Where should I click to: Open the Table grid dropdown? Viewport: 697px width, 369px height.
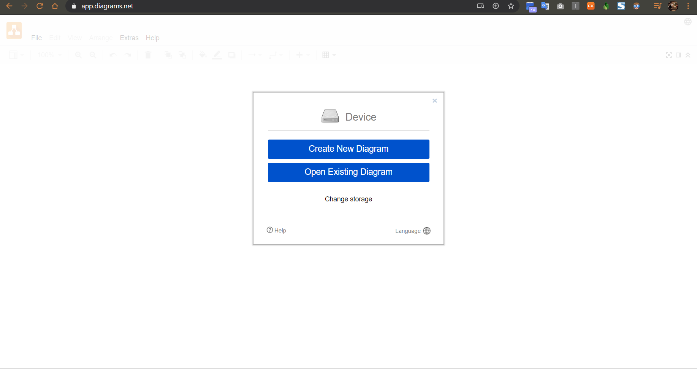point(329,55)
